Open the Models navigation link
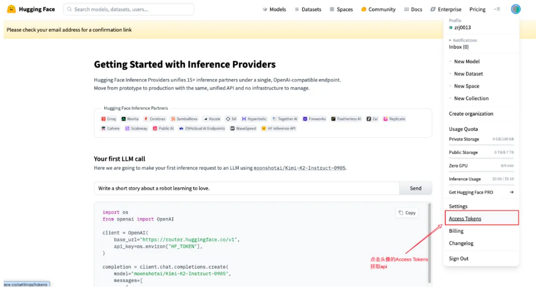This screenshot has height=287, width=536. click(274, 9)
